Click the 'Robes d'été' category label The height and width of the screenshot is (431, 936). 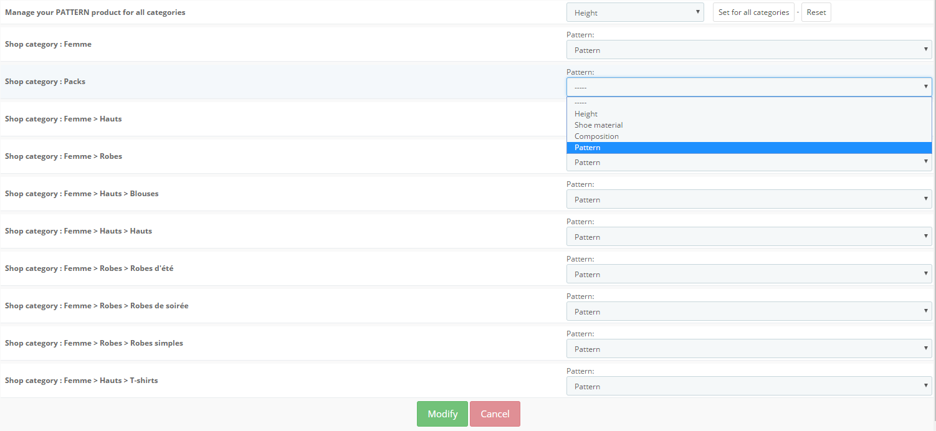pos(89,268)
